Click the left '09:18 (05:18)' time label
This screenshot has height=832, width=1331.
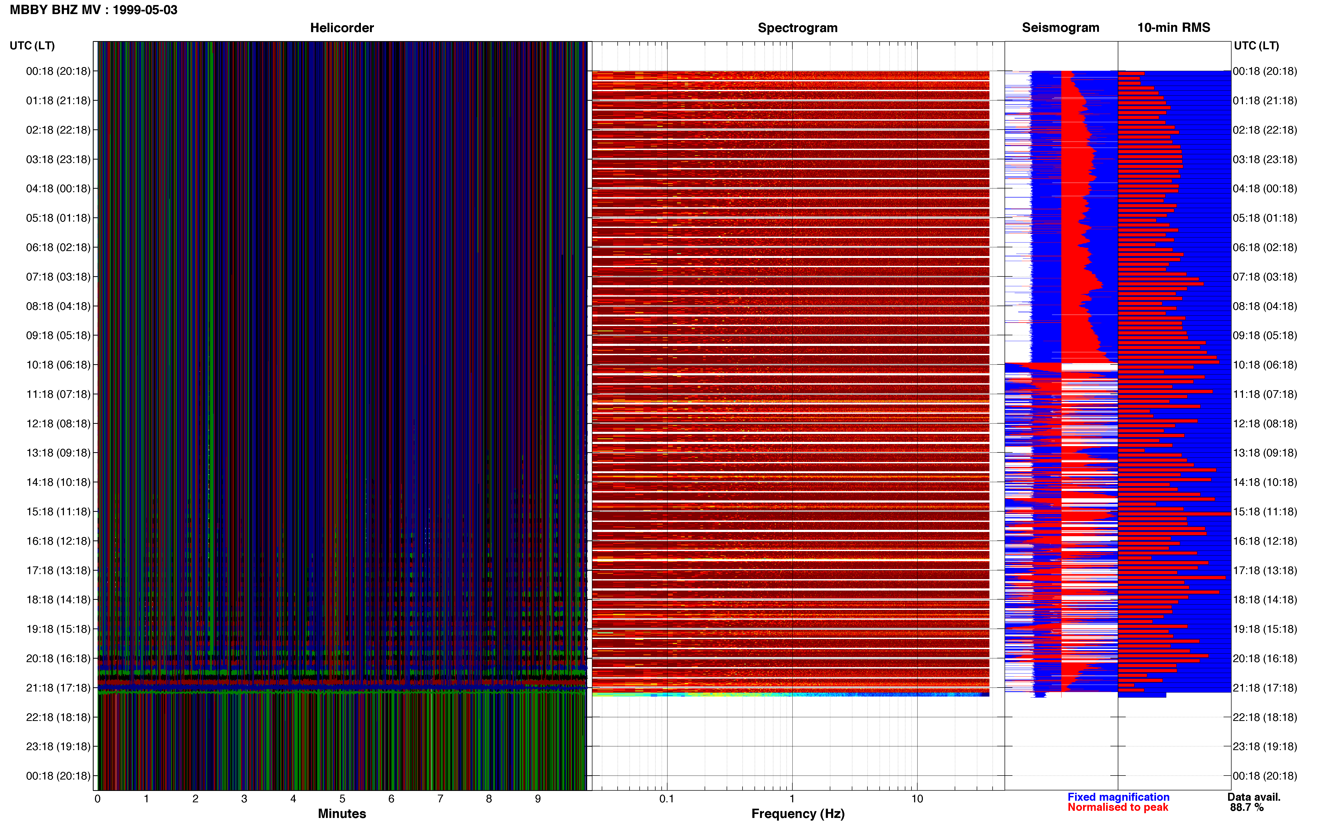coord(58,336)
